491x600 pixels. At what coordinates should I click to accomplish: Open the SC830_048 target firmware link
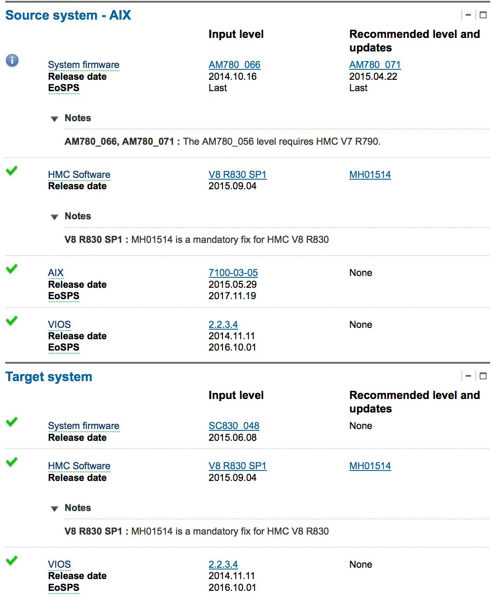click(234, 426)
